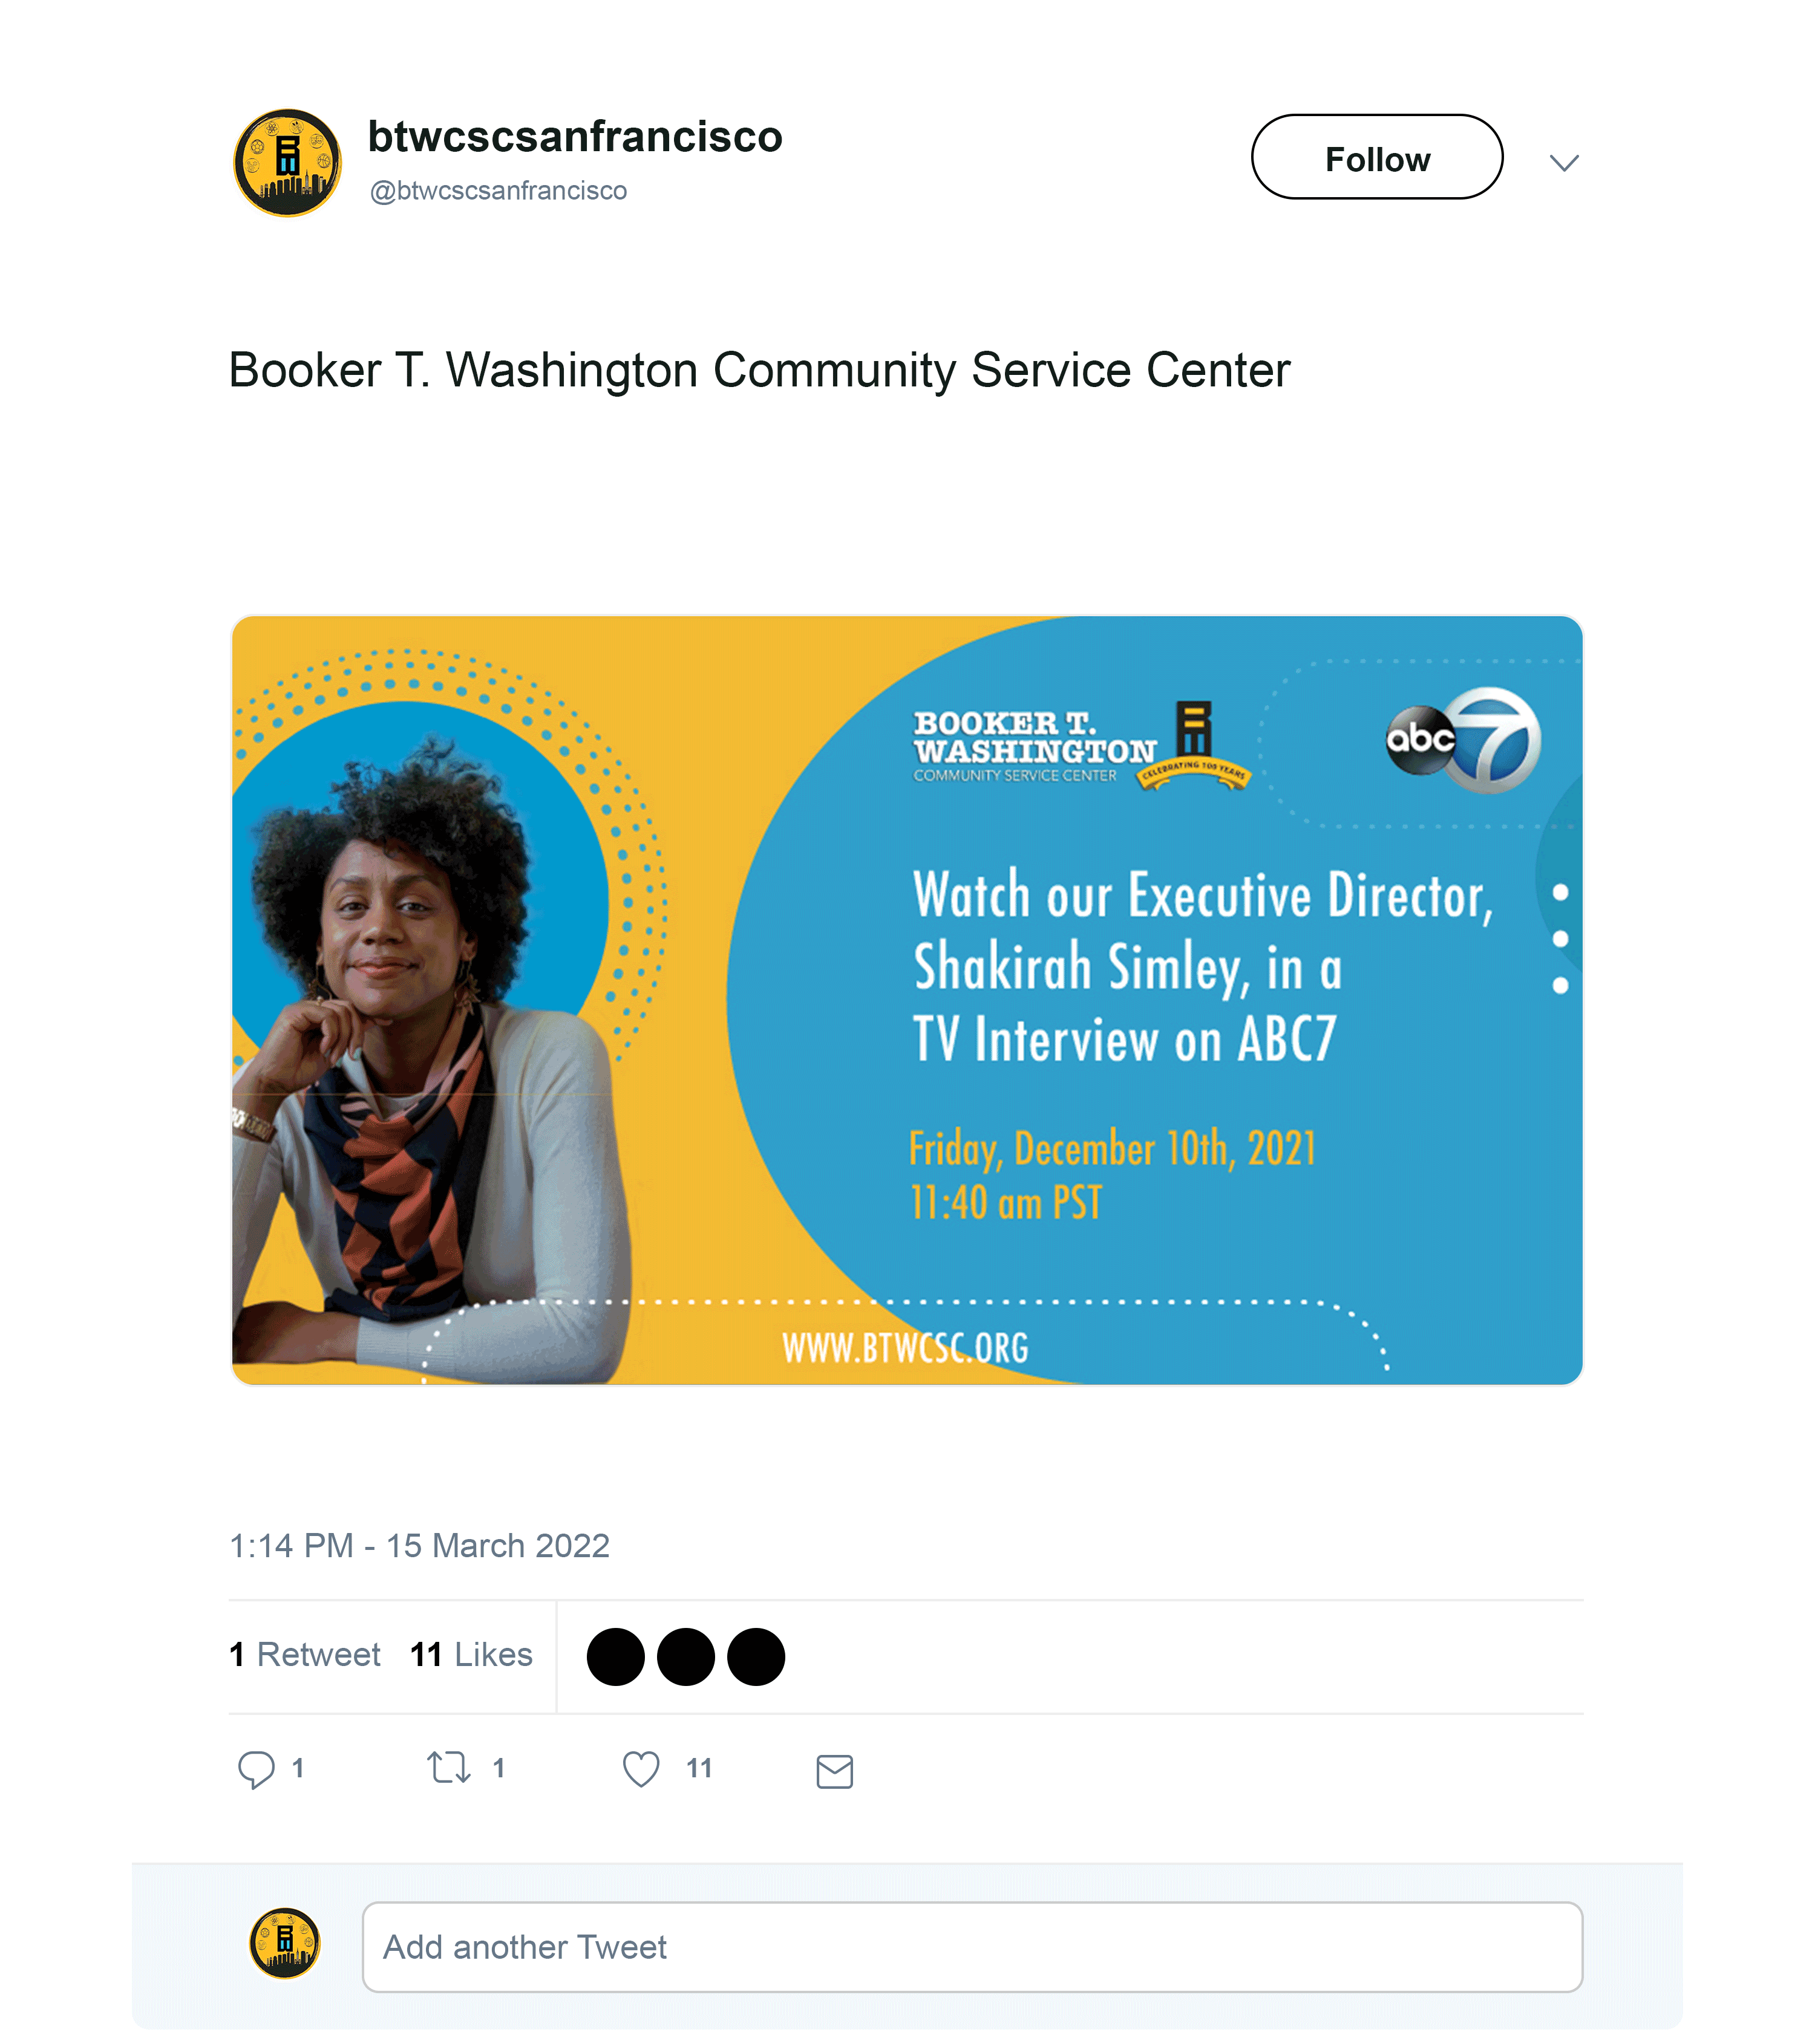Like the tweet with heart icon
The width and height of the screenshot is (1815, 2044).
click(x=640, y=1769)
